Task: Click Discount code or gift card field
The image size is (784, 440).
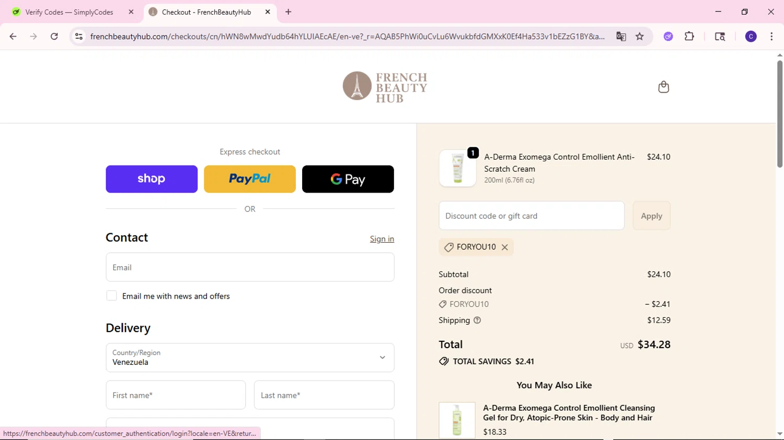Action: click(532, 216)
